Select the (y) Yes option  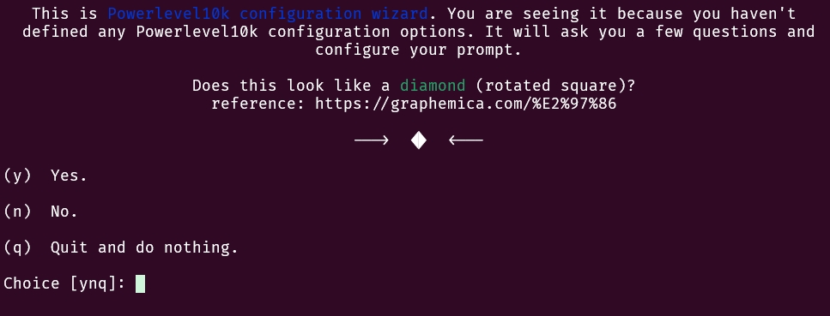[45, 176]
